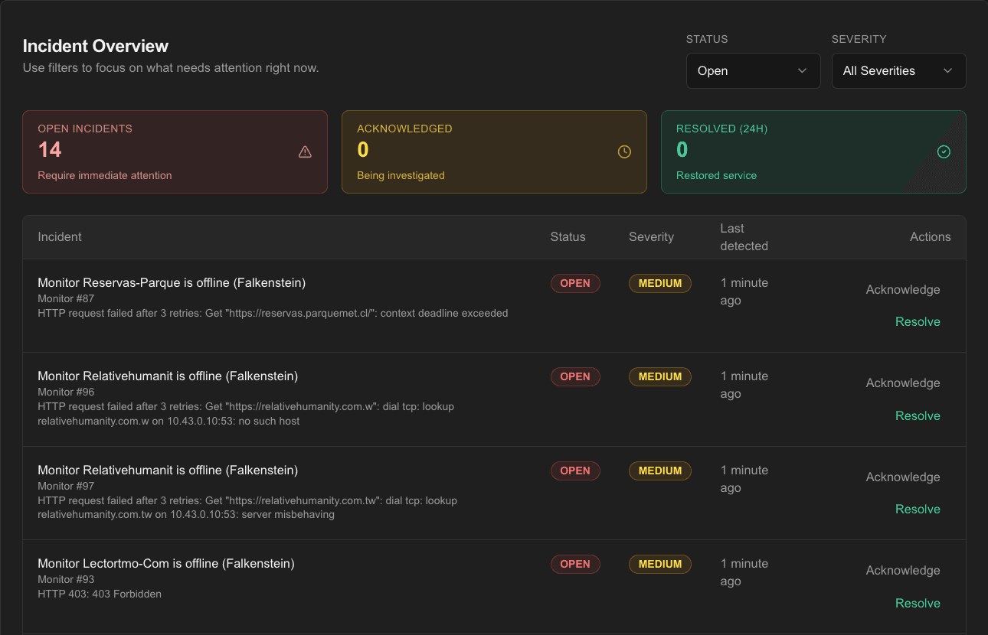Acknowledge the Monitor #96 Relativehumanit incident
Screen dimensions: 988x635
click(x=902, y=383)
